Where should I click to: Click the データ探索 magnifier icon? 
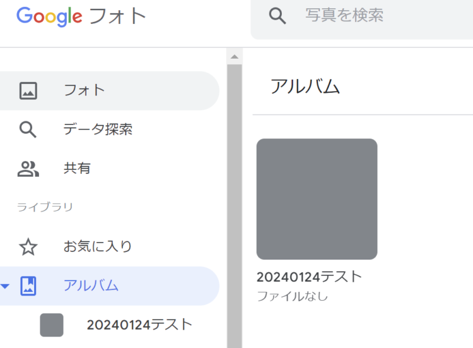coord(28,129)
